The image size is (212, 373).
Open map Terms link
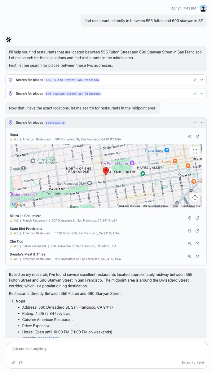(175, 206)
